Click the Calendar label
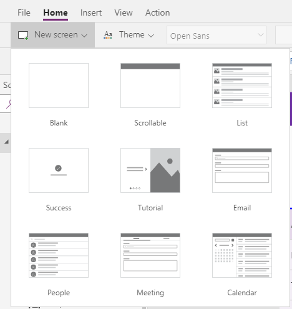The width and height of the screenshot is (292, 309). 242,293
